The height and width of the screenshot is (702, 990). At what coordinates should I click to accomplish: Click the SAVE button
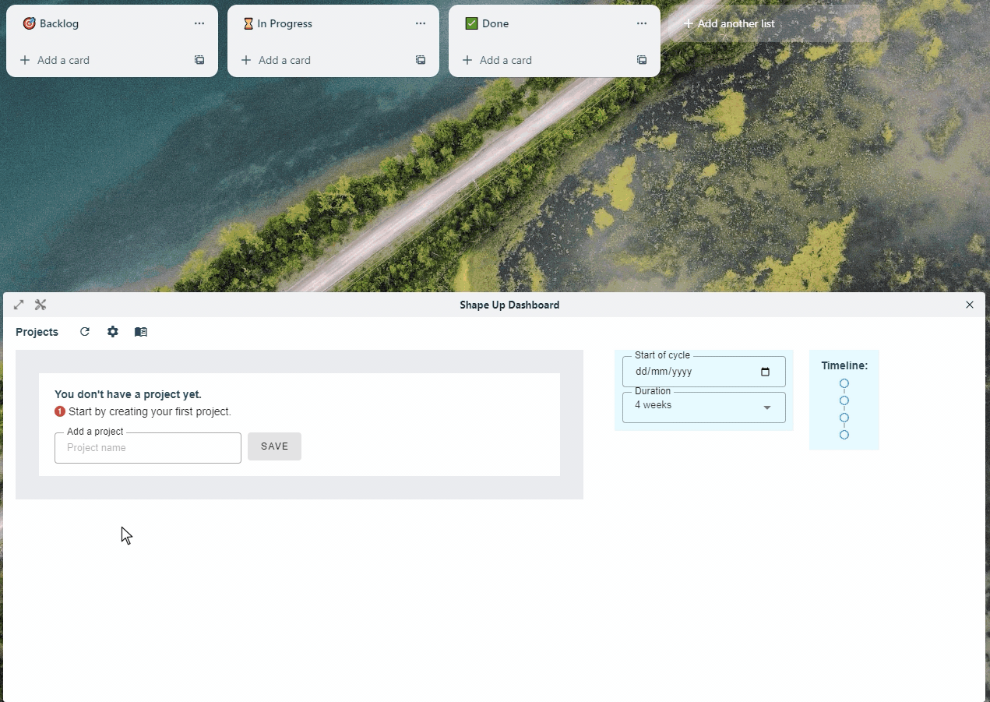[x=274, y=446]
